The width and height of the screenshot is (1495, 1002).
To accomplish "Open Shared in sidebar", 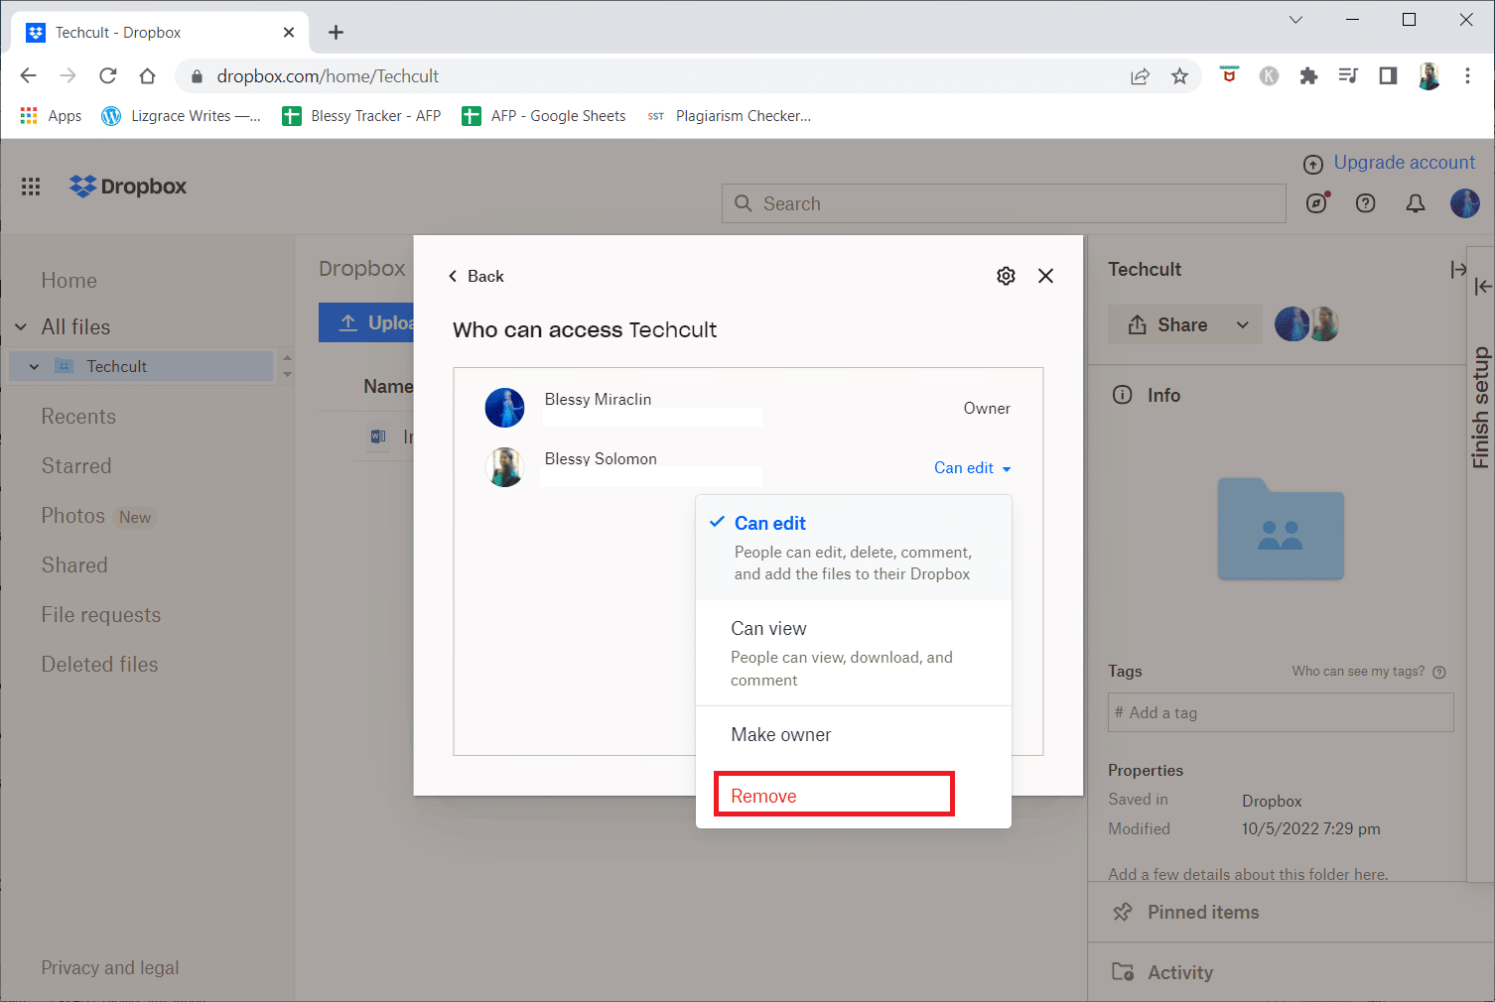I will click(74, 565).
